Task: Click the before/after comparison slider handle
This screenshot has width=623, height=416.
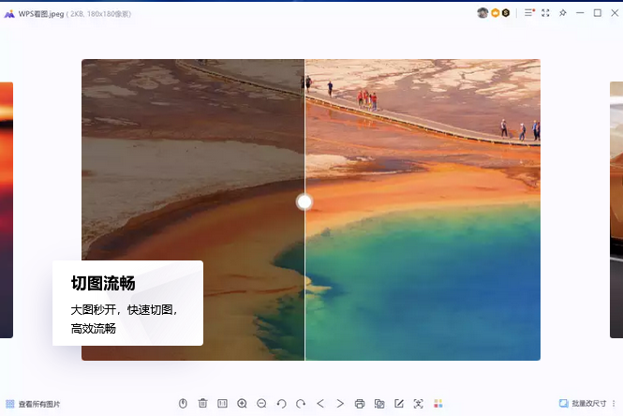Action: 304,201
